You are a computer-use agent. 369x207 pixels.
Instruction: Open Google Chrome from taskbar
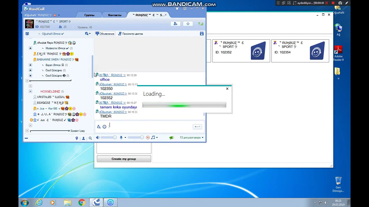point(82,203)
